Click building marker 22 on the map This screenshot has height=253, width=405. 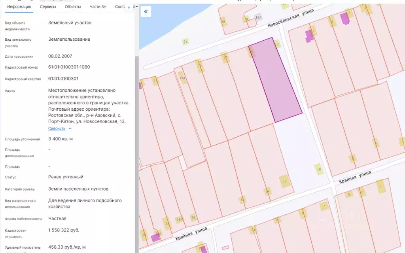tap(167, 224)
